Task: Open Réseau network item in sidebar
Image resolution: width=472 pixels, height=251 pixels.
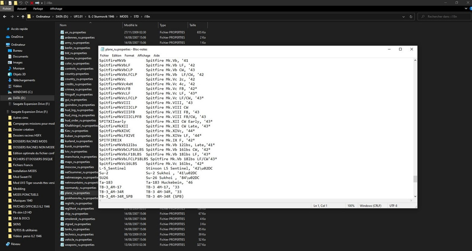Action: [15, 244]
